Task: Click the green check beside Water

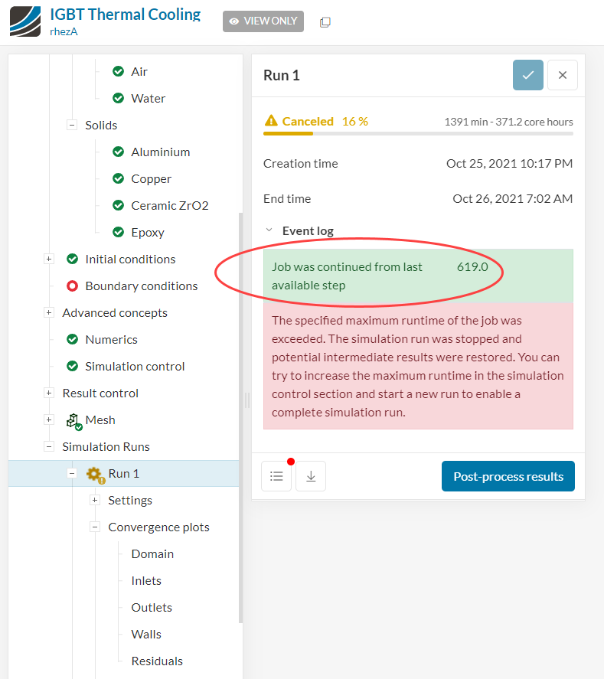Action: 119,99
